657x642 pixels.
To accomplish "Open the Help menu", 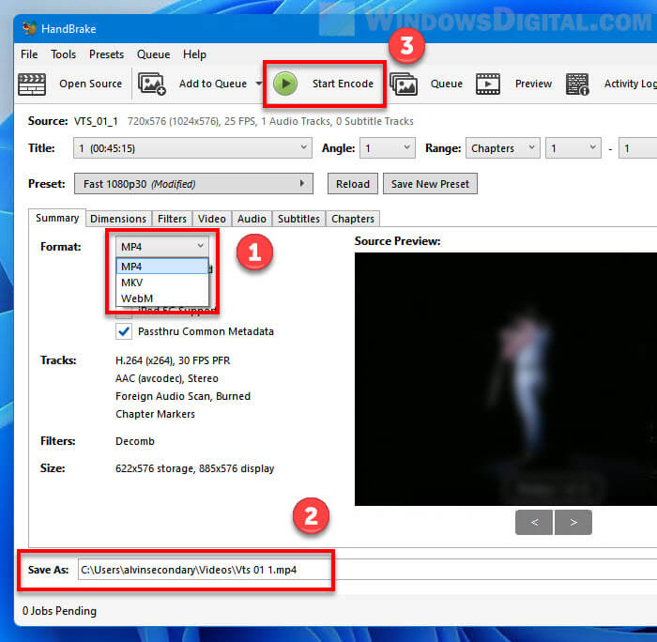I will pos(194,54).
